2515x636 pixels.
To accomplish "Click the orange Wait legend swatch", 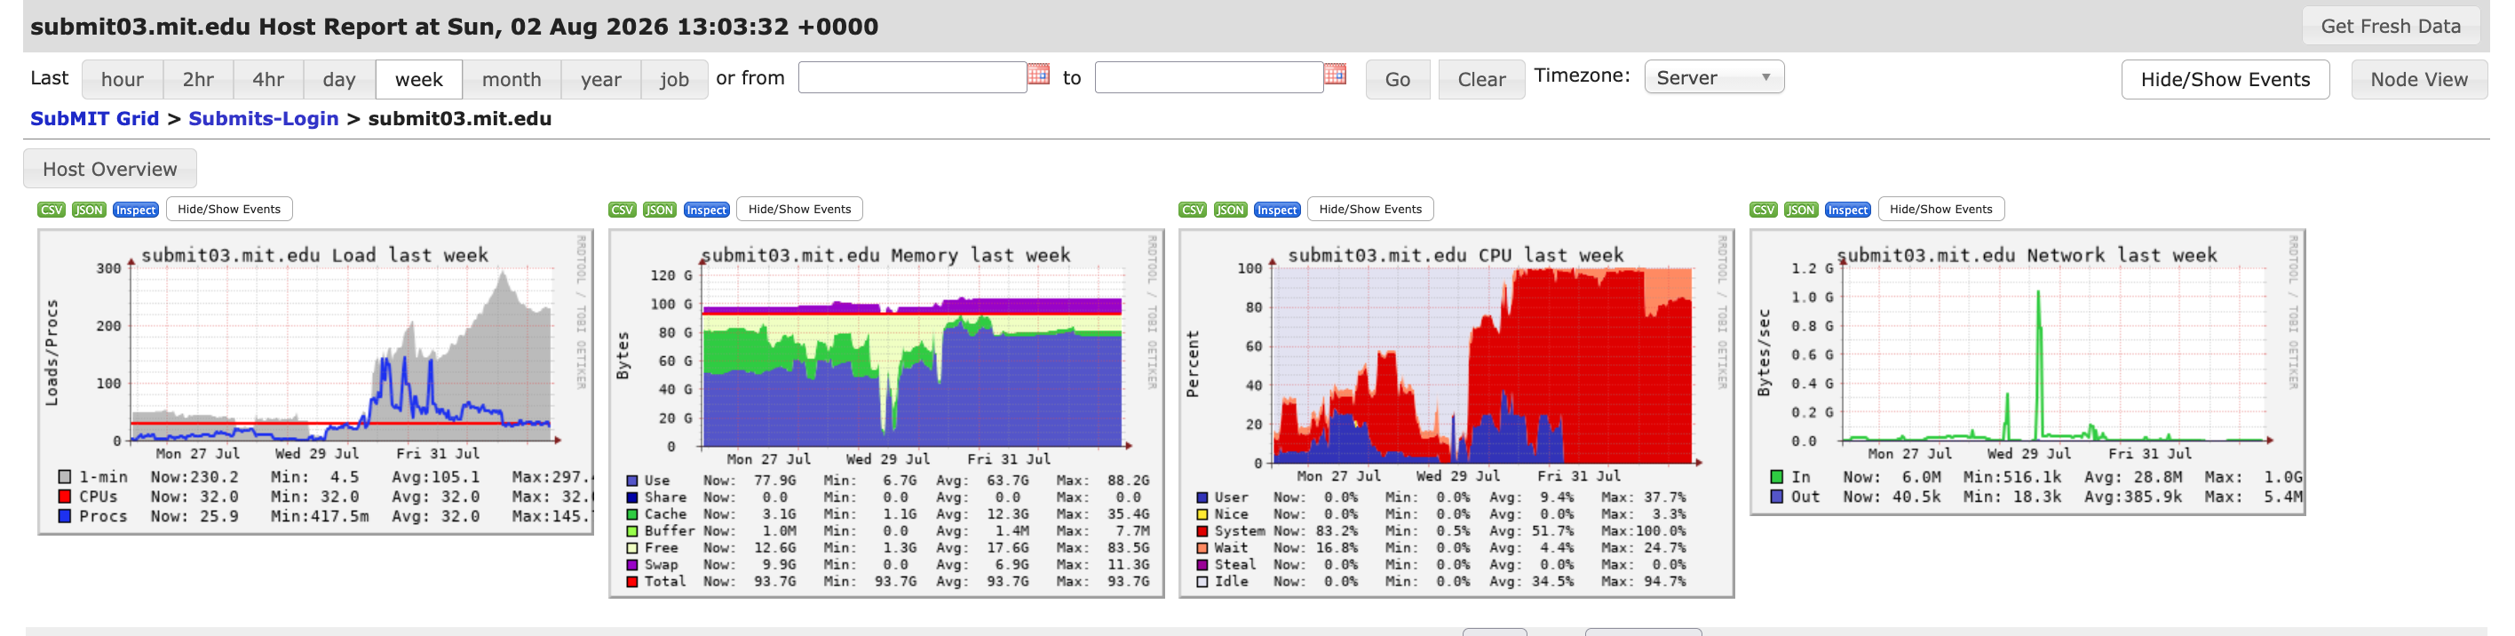I will [x=1202, y=548].
